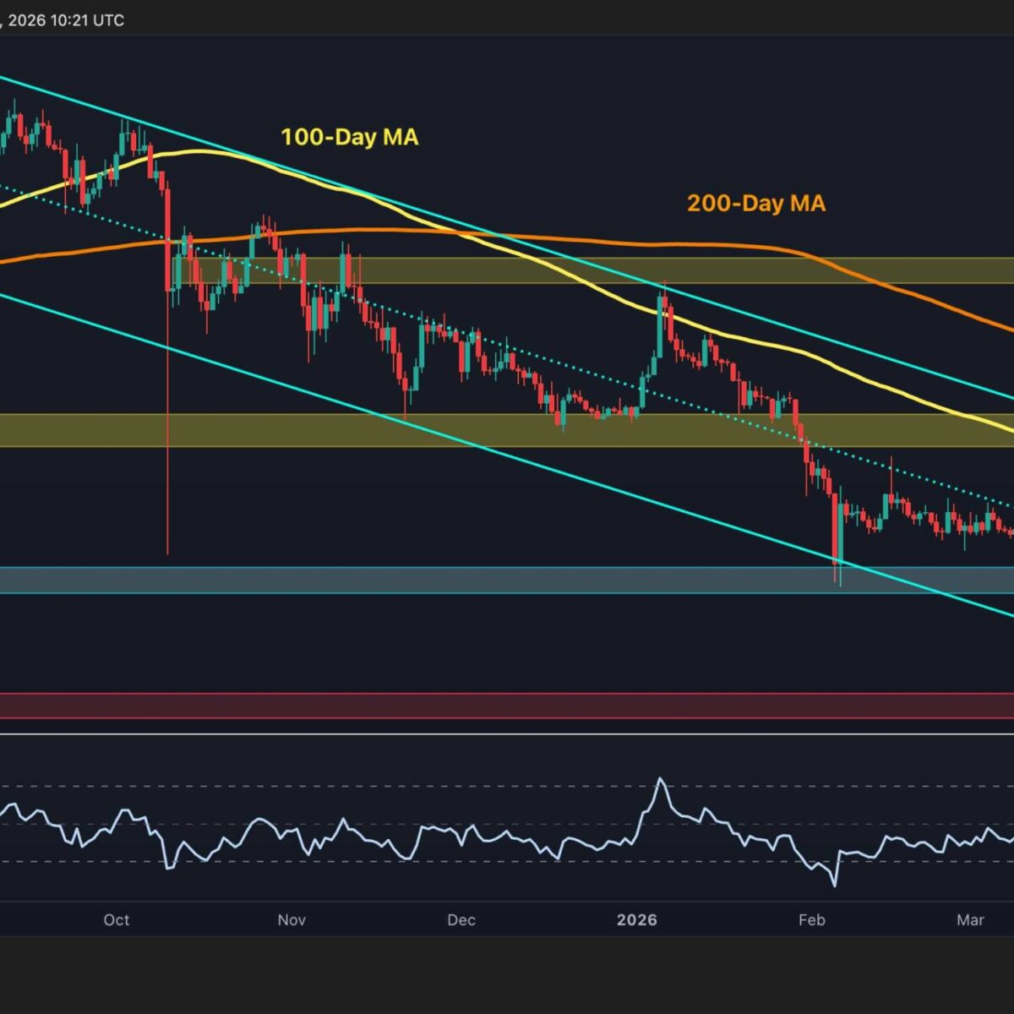Viewport: 1014px width, 1014px height.
Task: Click the teal support zone band
Action: (422, 580)
